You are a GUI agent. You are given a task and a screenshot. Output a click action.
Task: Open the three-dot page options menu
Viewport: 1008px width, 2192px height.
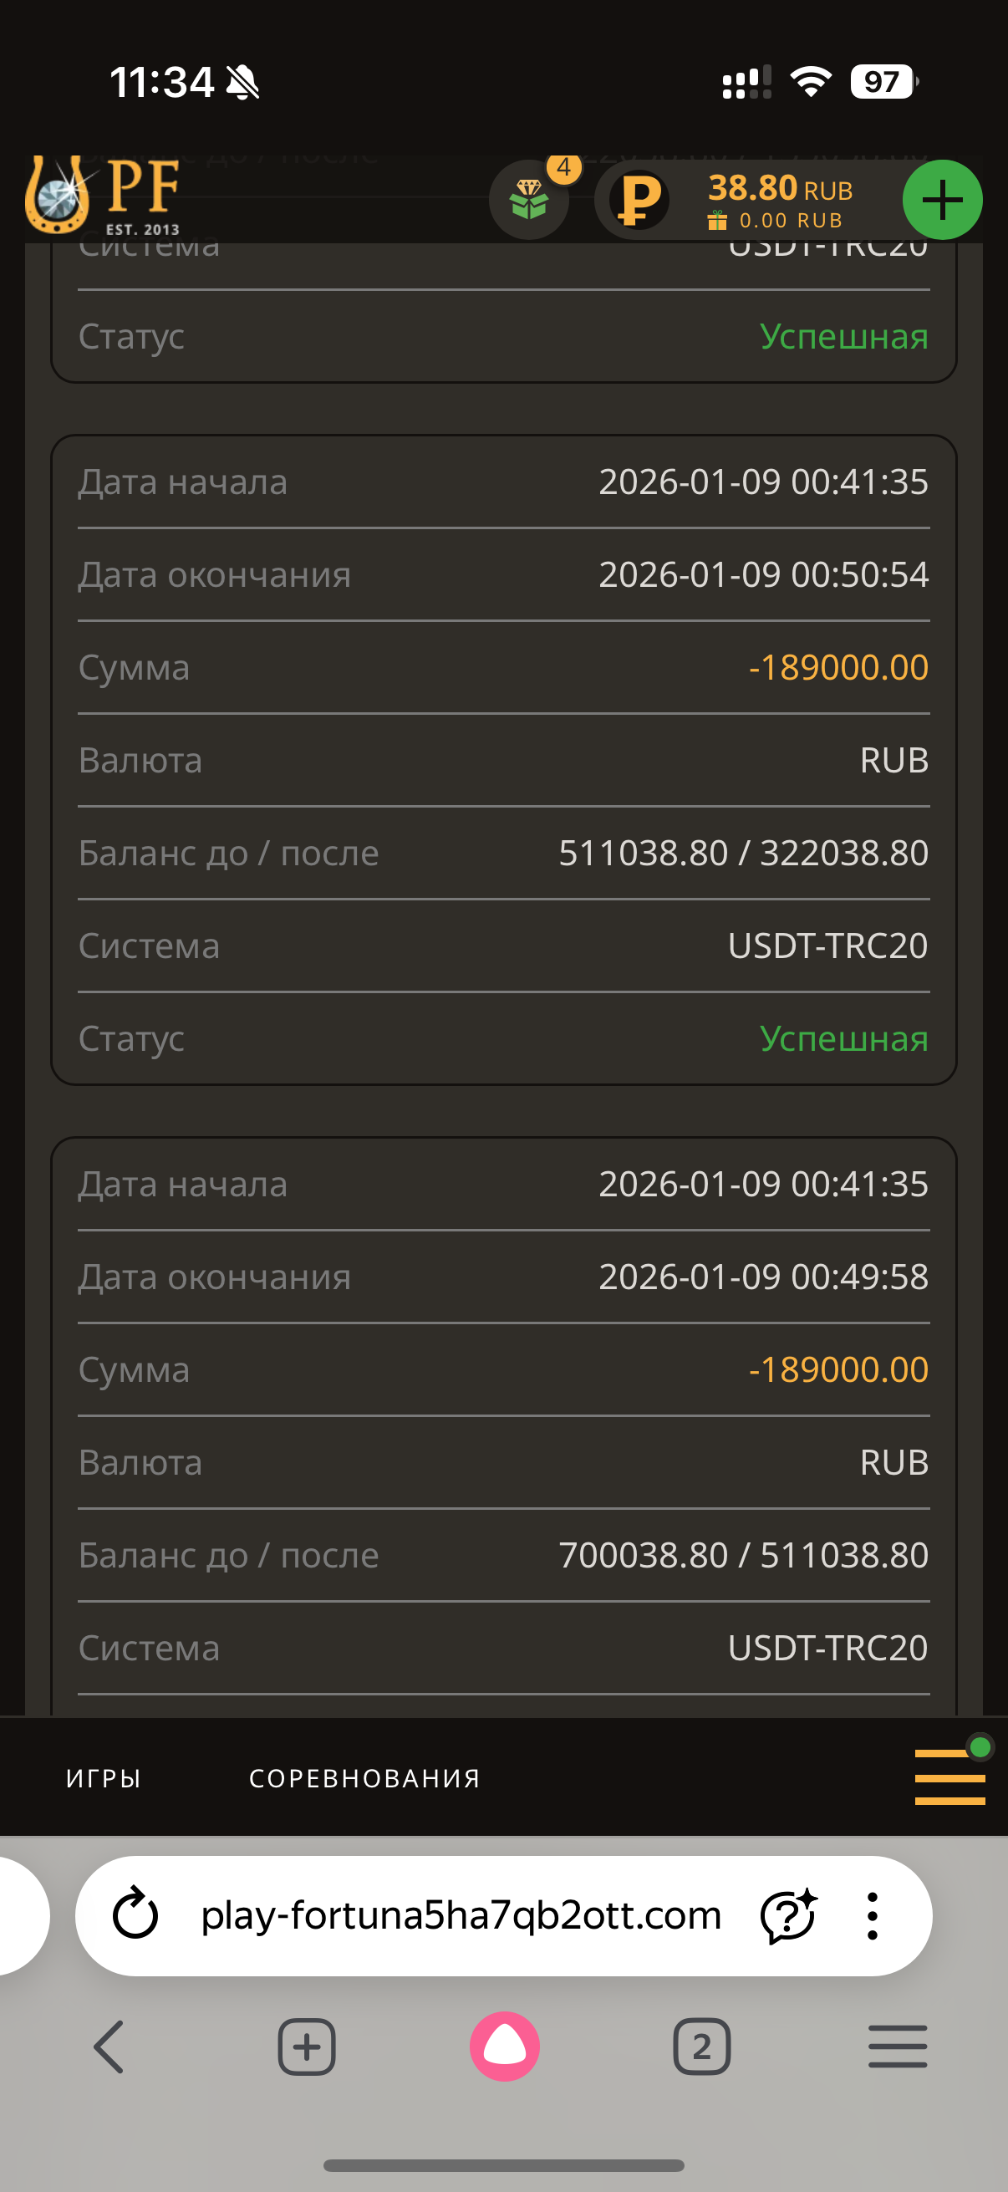point(872,1915)
